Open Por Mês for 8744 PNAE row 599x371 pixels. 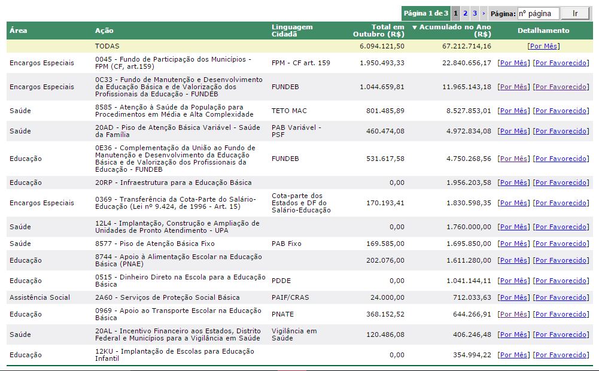click(514, 260)
